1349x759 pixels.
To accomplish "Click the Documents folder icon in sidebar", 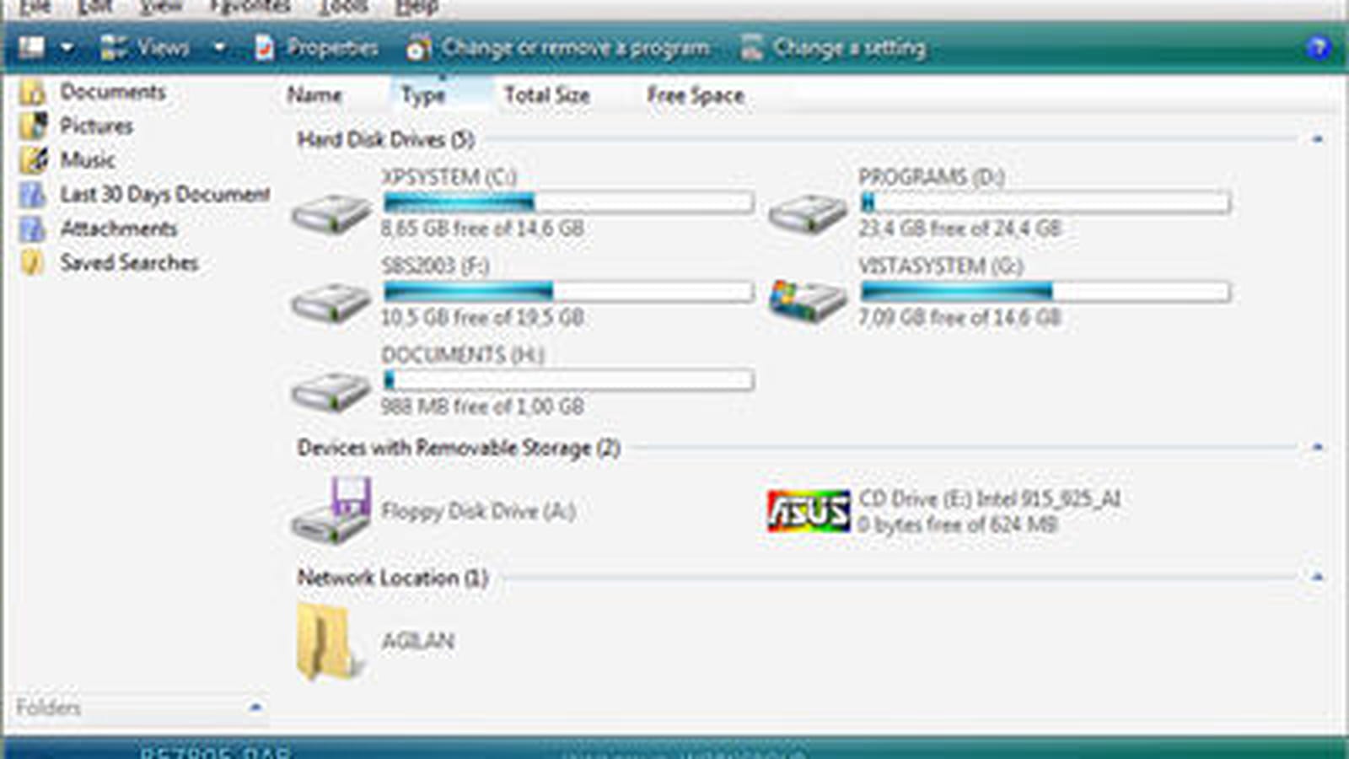I will point(32,92).
